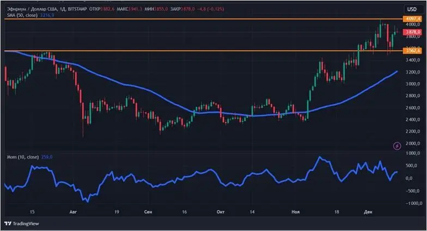Select the orange 4097,4 price label

(x=411, y=19)
